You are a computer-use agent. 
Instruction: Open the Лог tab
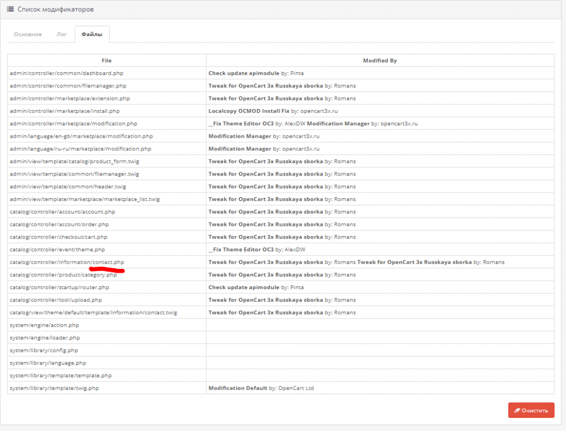pyautogui.click(x=62, y=34)
